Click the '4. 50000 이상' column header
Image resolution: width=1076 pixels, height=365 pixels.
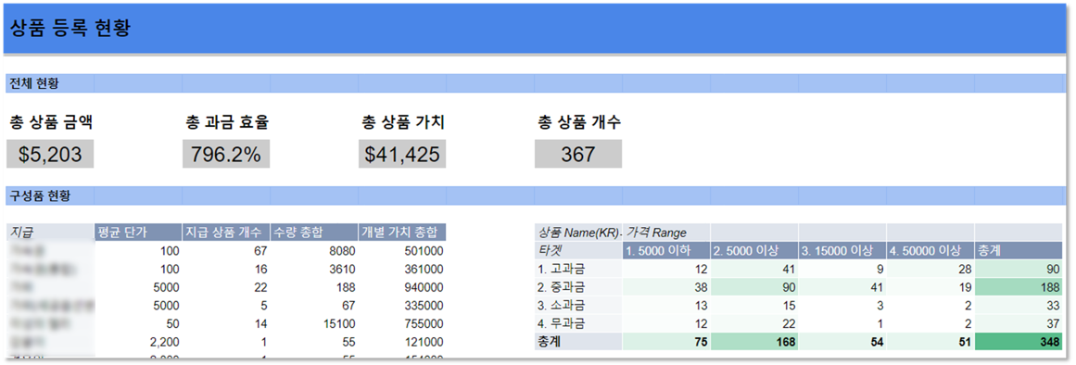coord(930,250)
